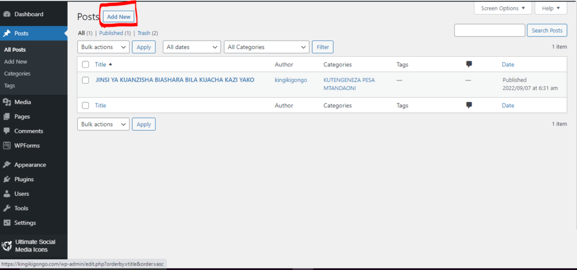
Task: Open the Settings menu item
Action: [34, 223]
